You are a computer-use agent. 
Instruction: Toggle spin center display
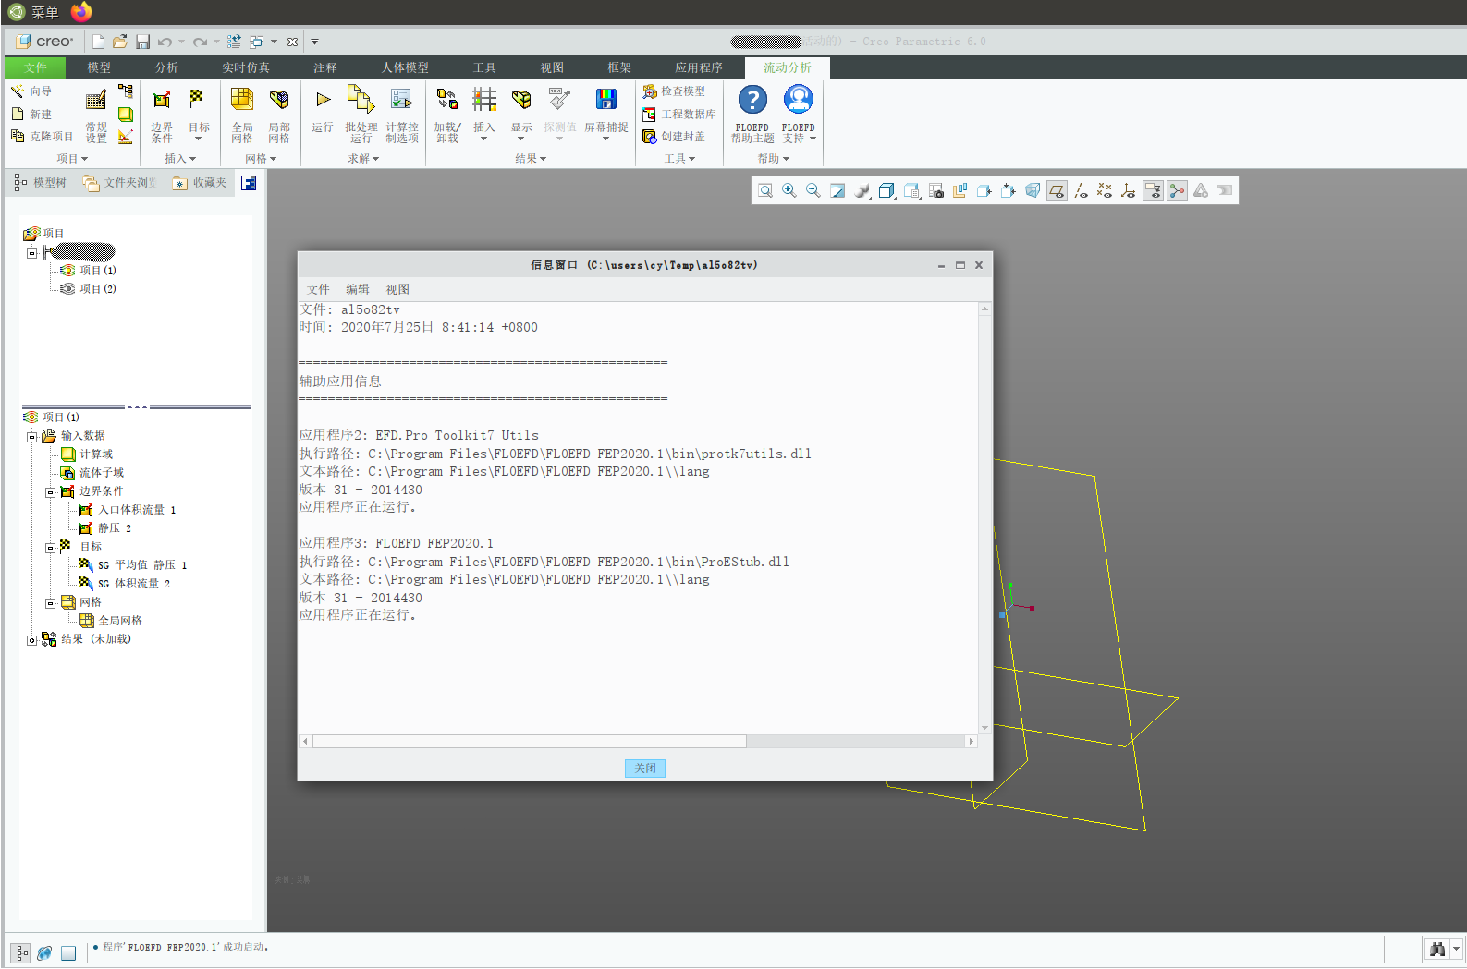tap(1177, 190)
